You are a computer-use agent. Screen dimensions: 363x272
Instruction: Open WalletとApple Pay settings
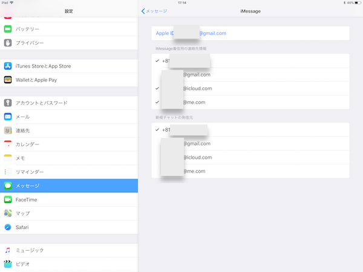(x=69, y=80)
